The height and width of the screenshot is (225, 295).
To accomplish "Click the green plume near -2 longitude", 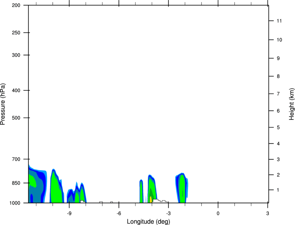I will tap(182, 189).
